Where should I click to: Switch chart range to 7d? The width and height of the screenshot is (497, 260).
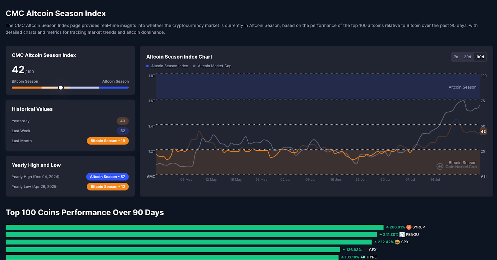click(x=456, y=57)
